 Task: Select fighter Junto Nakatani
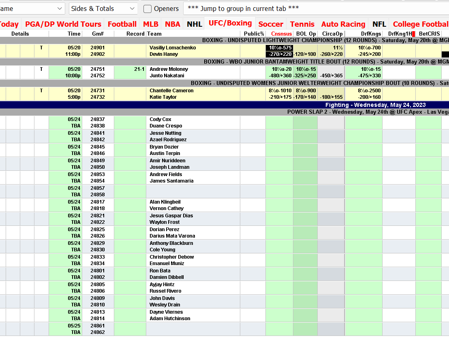(167, 76)
